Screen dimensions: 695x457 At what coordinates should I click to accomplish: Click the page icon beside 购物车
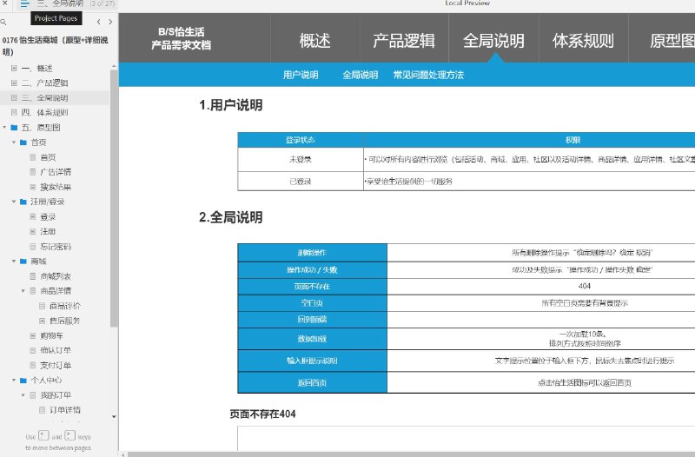[33, 335]
